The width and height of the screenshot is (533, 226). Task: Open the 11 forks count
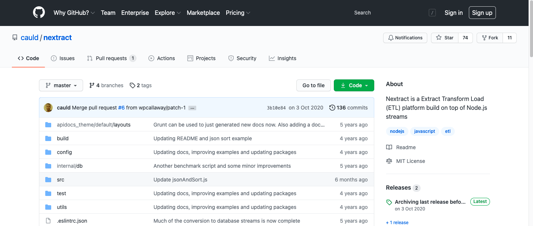tap(510, 38)
